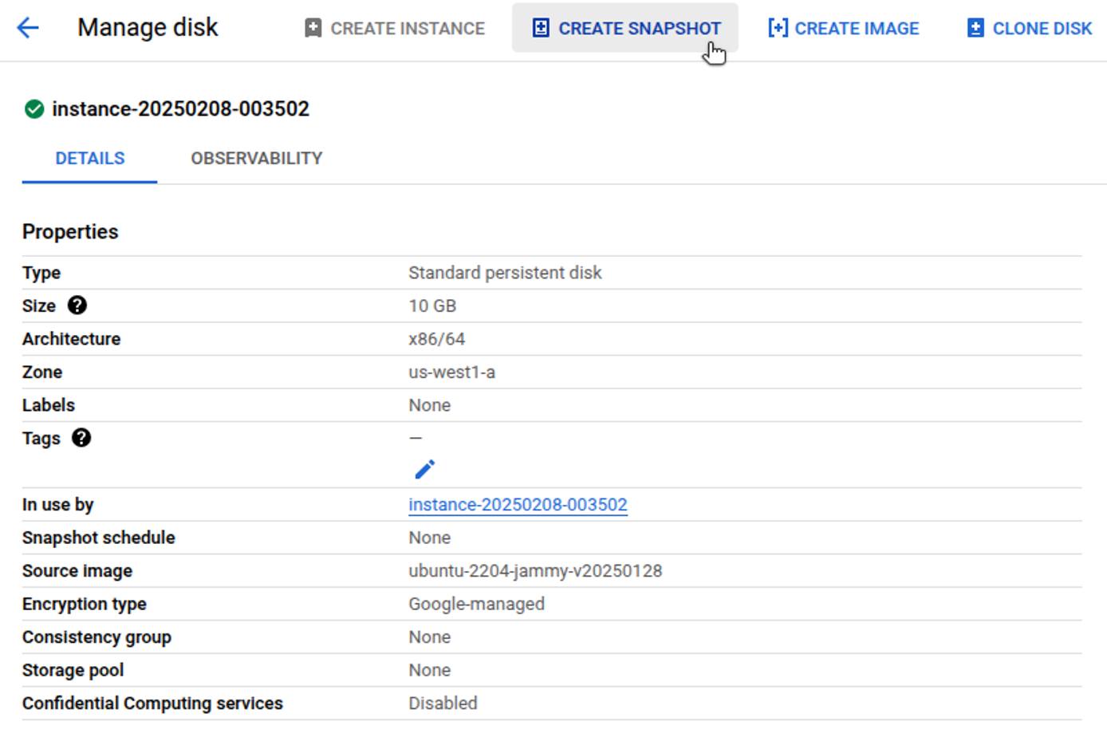This screenshot has height=741, width=1107.
Task: Select the us-west1-a zone value
Action: point(452,372)
